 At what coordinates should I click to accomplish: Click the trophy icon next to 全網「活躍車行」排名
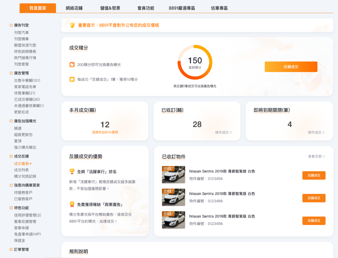72,171
